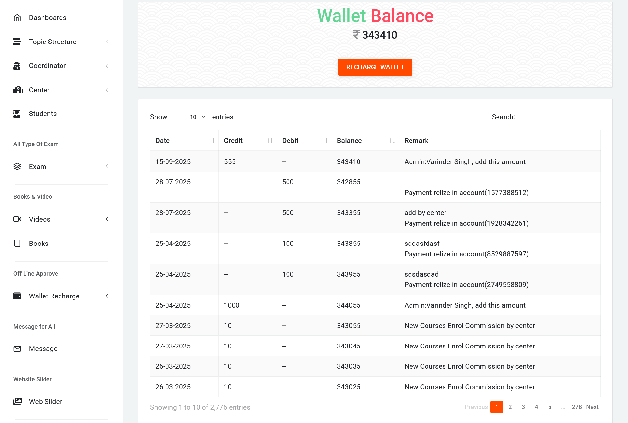The image size is (628, 423).
Task: Expand the Exam menu chevron
Action: pyautogui.click(x=107, y=167)
